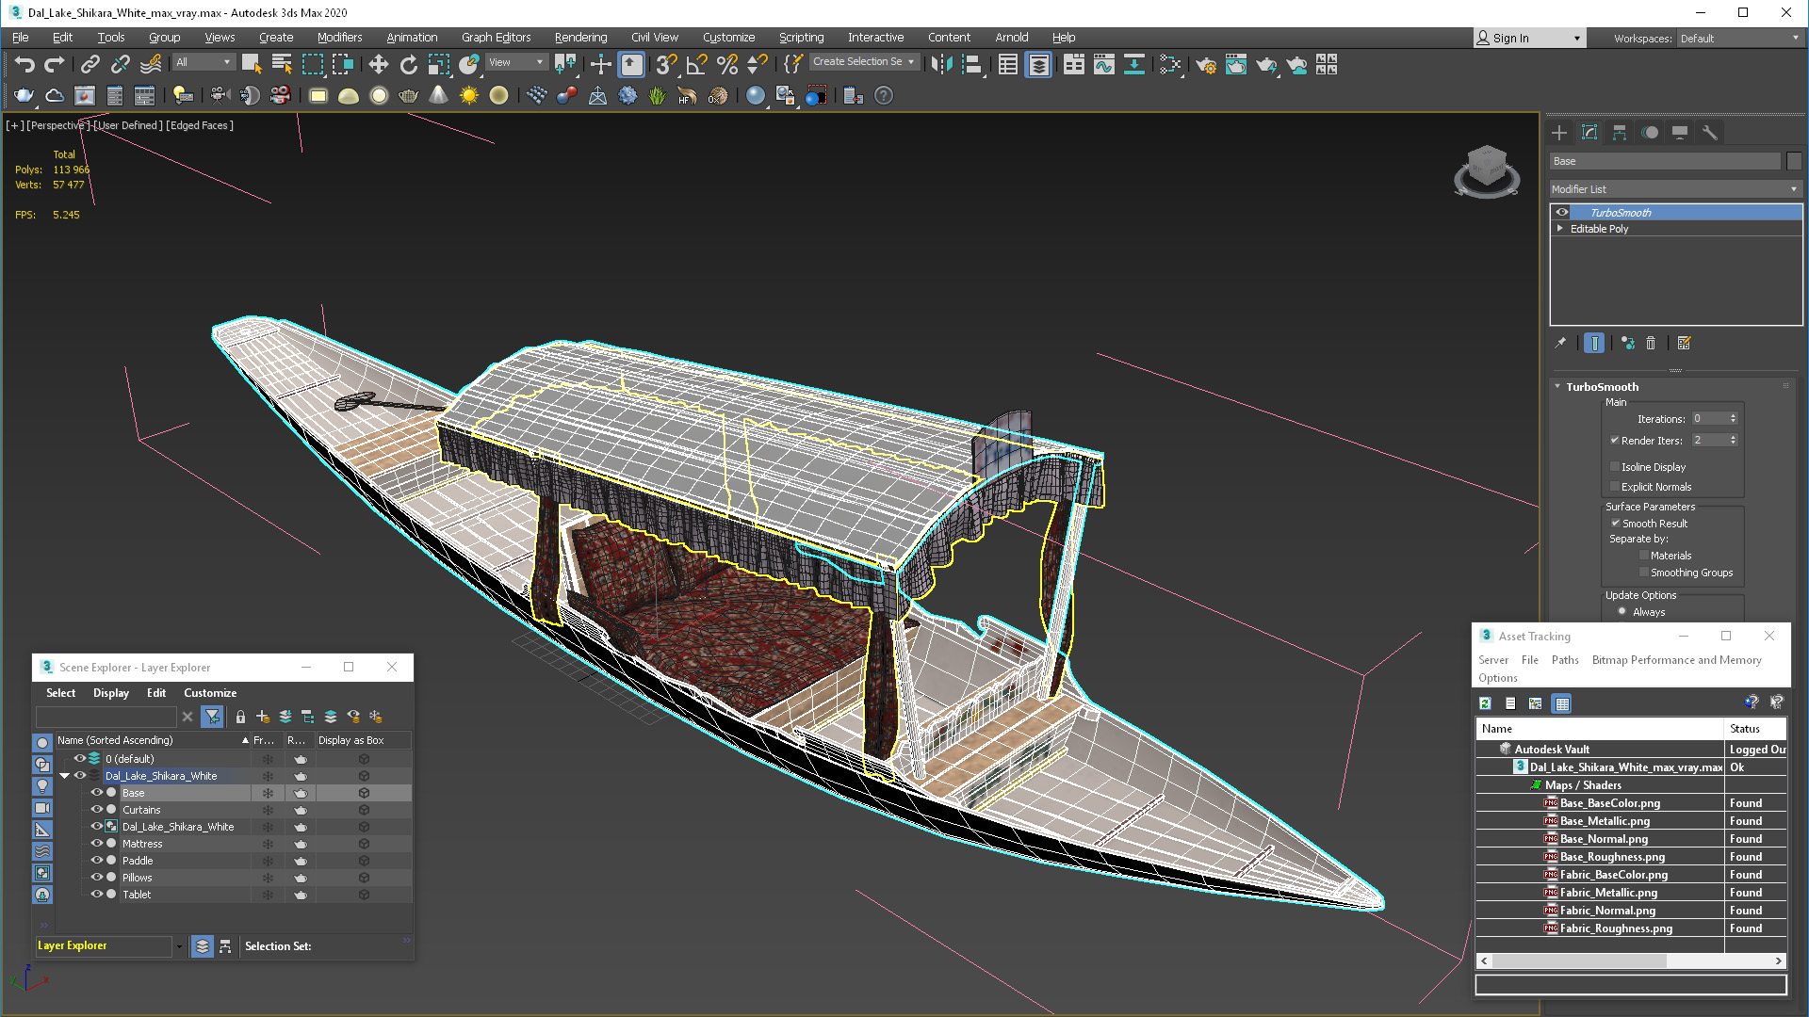Click the Sign In button
Screen dimensions: 1809x1017
1510,38
